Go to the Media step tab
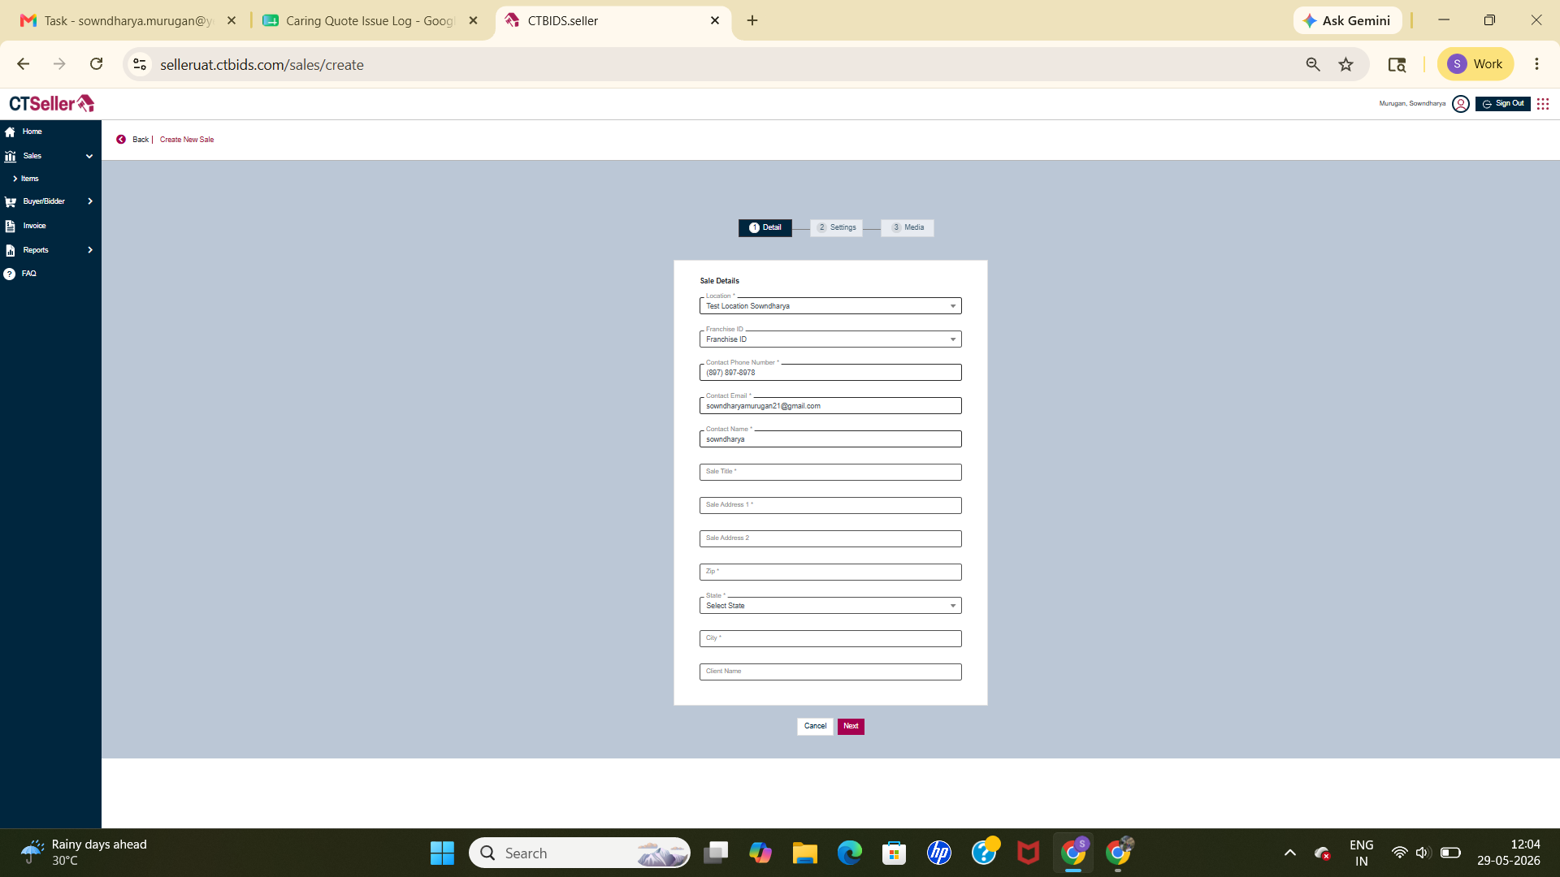Viewport: 1560px width, 877px height. (908, 228)
